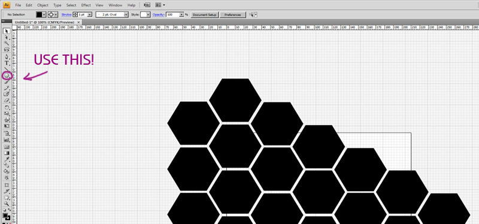Open Adobe Bridge from the top bar
The image size is (479, 224).
(147, 5)
